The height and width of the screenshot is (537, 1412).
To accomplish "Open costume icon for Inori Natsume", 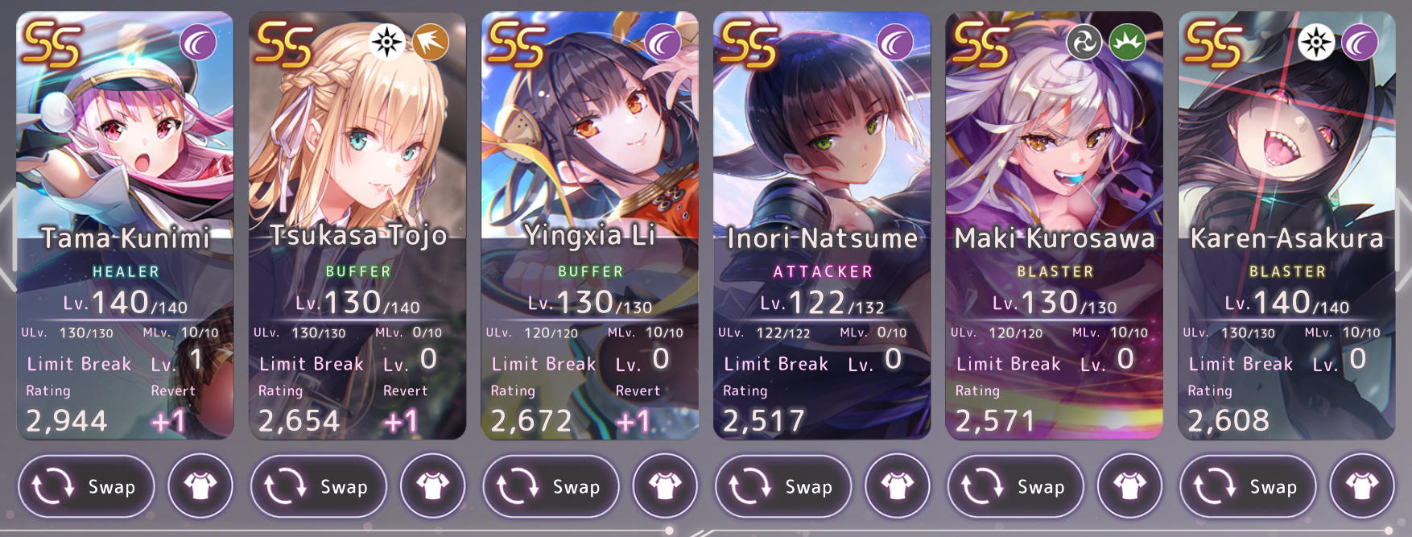I will [898, 486].
